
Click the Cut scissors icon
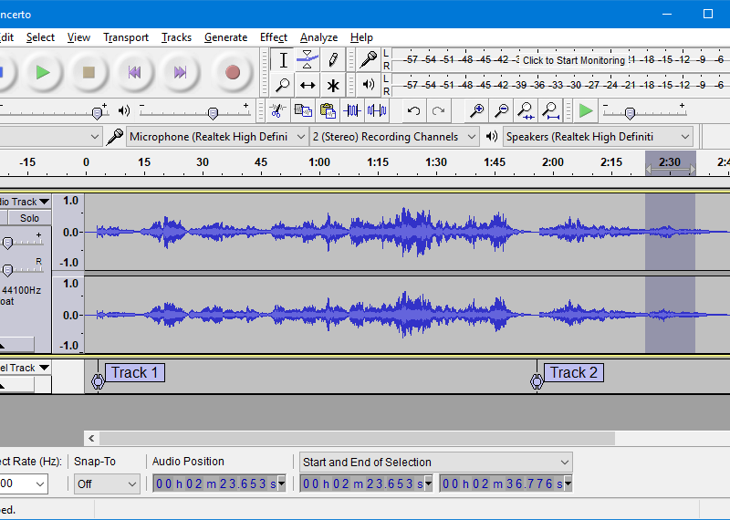click(x=278, y=111)
